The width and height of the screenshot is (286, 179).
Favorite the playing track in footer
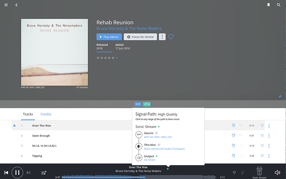(234, 172)
